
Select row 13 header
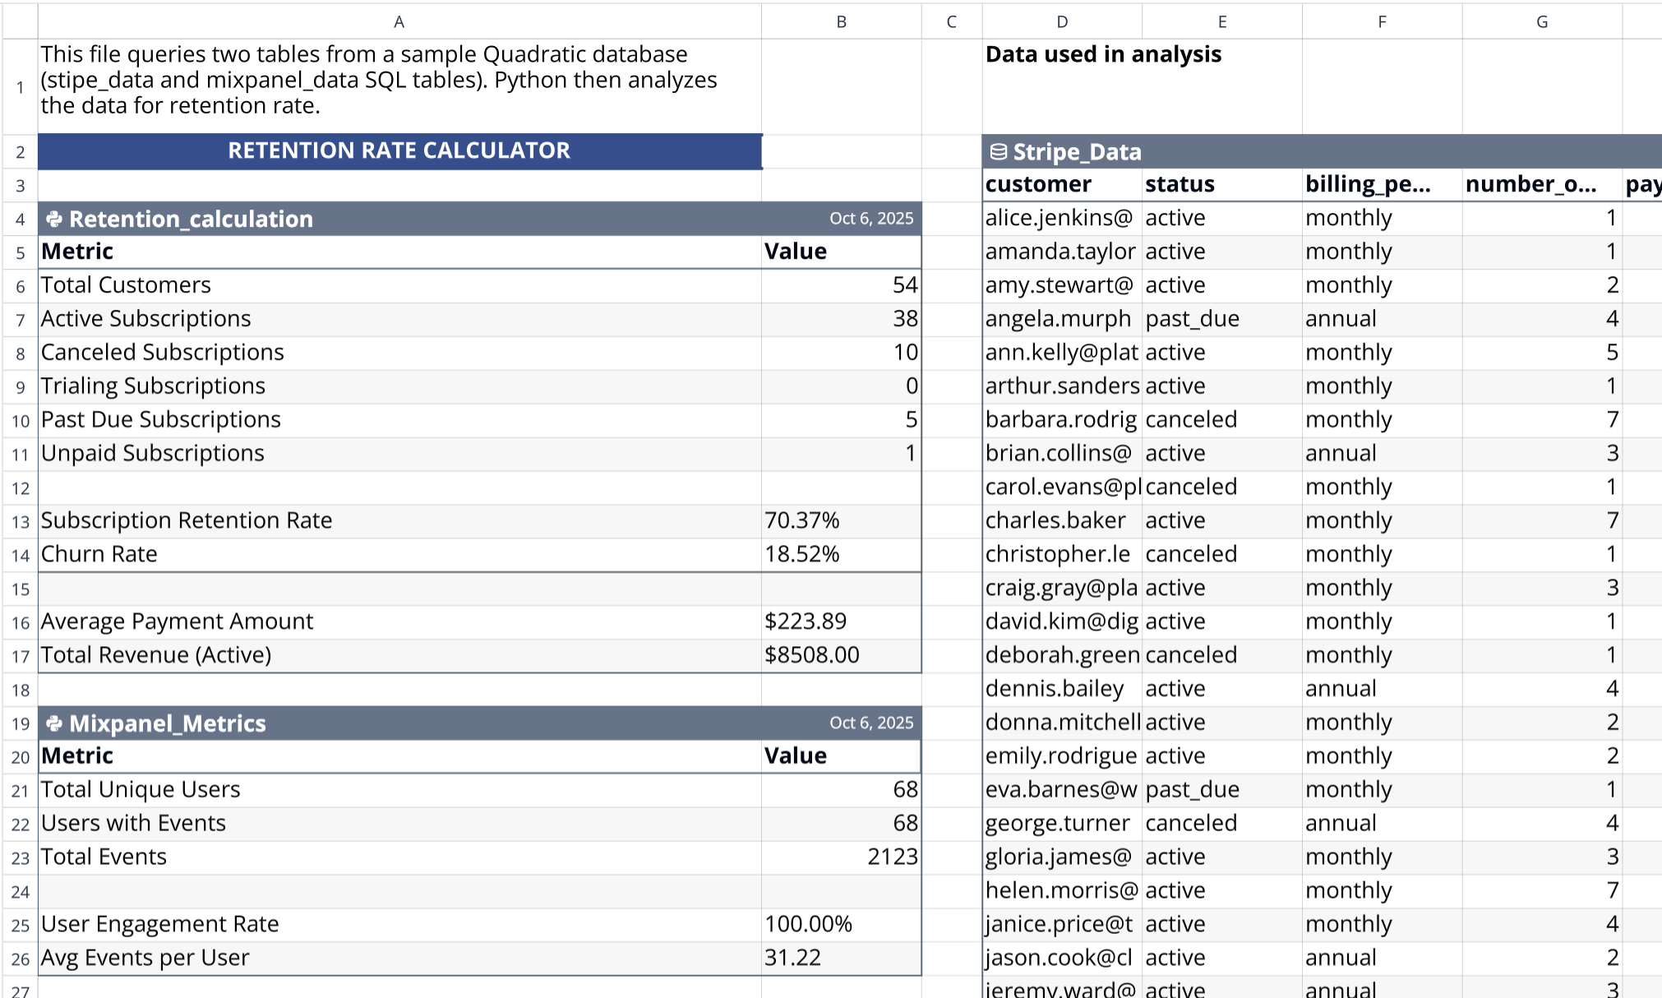(20, 520)
